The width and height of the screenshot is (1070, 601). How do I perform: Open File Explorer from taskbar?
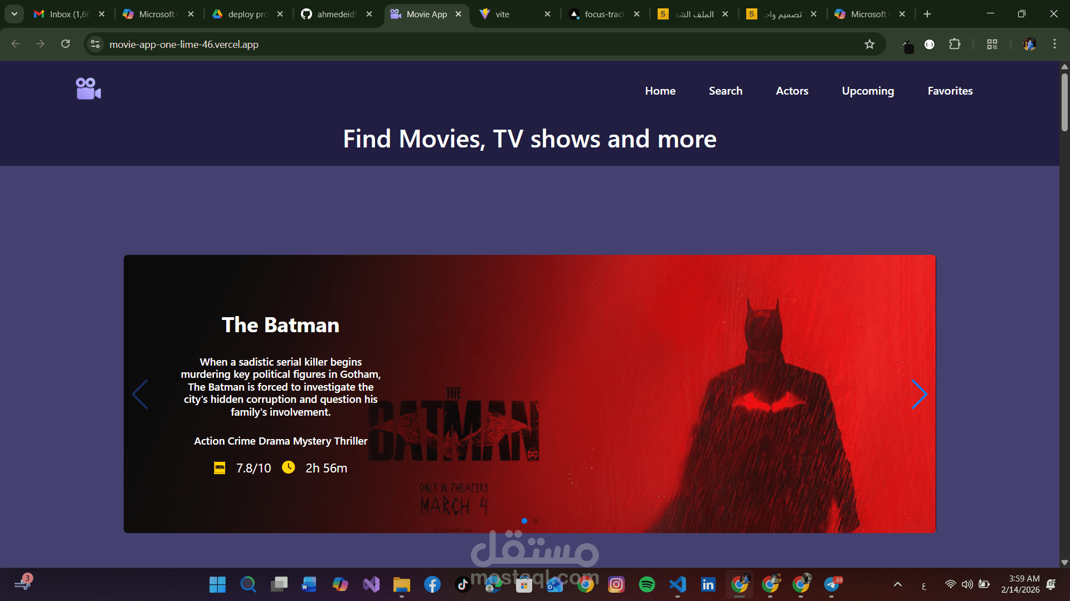click(401, 584)
